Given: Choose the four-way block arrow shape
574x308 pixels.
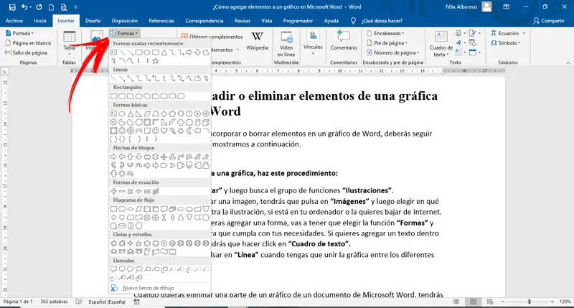Looking at the screenshot, I should pos(164,157).
